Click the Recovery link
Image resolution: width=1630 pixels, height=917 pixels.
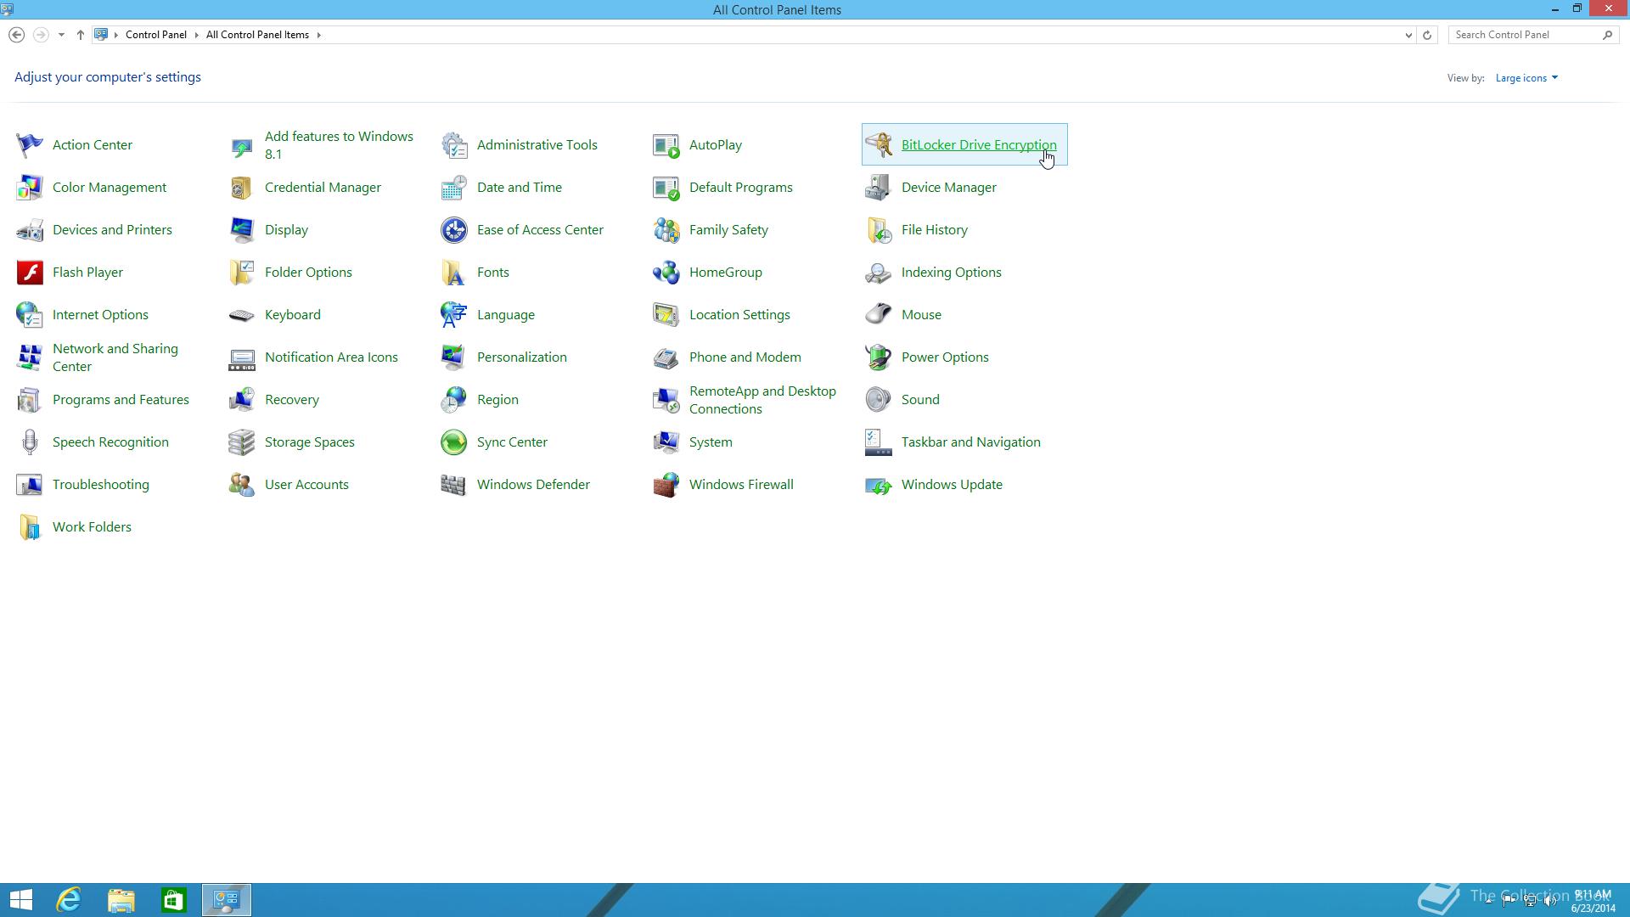(x=292, y=400)
